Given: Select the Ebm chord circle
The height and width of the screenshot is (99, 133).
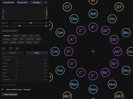Looking at the screenshot, I should [93, 89].
